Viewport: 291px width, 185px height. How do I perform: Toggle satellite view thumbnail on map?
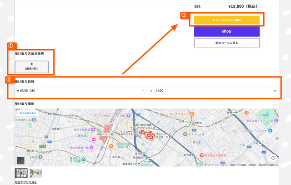[21, 160]
